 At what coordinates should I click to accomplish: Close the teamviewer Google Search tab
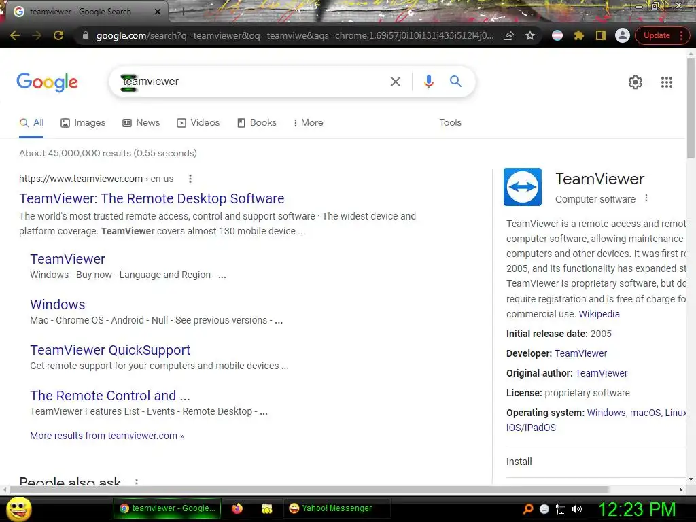tap(158, 12)
